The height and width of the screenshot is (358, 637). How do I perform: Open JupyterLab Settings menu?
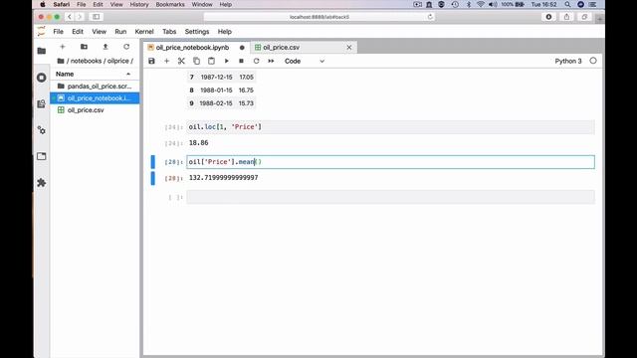point(197,31)
